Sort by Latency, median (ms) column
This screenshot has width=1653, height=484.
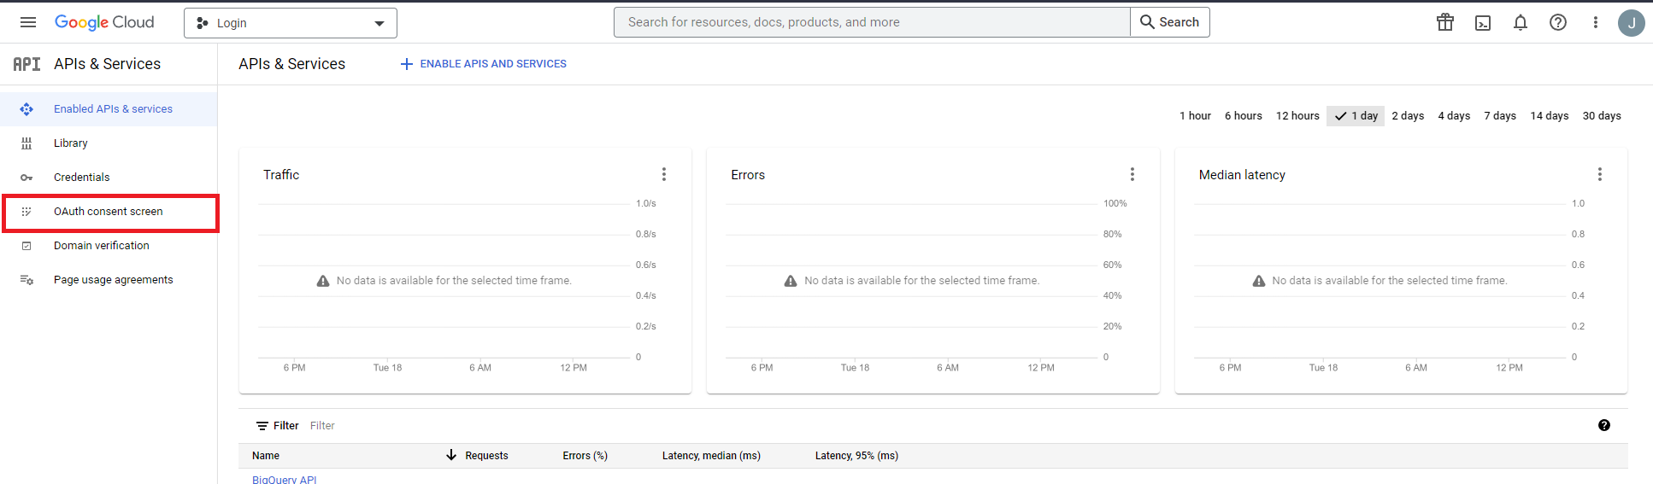click(x=711, y=456)
